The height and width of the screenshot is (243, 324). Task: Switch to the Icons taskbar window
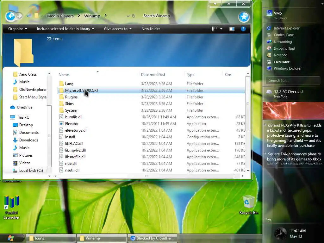tap(51, 238)
